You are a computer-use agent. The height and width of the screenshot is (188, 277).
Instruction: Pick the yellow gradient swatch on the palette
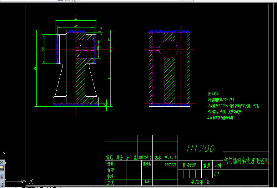2,167
